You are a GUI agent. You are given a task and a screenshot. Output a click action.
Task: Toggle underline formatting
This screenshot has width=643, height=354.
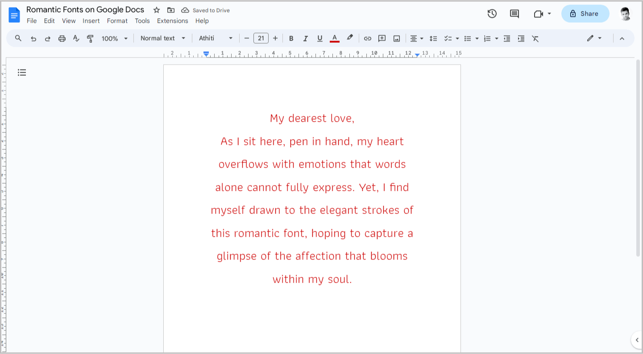[x=320, y=38]
